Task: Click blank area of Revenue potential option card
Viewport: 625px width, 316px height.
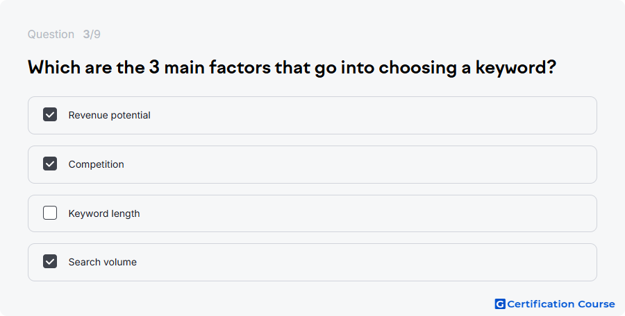Action: tap(371, 116)
